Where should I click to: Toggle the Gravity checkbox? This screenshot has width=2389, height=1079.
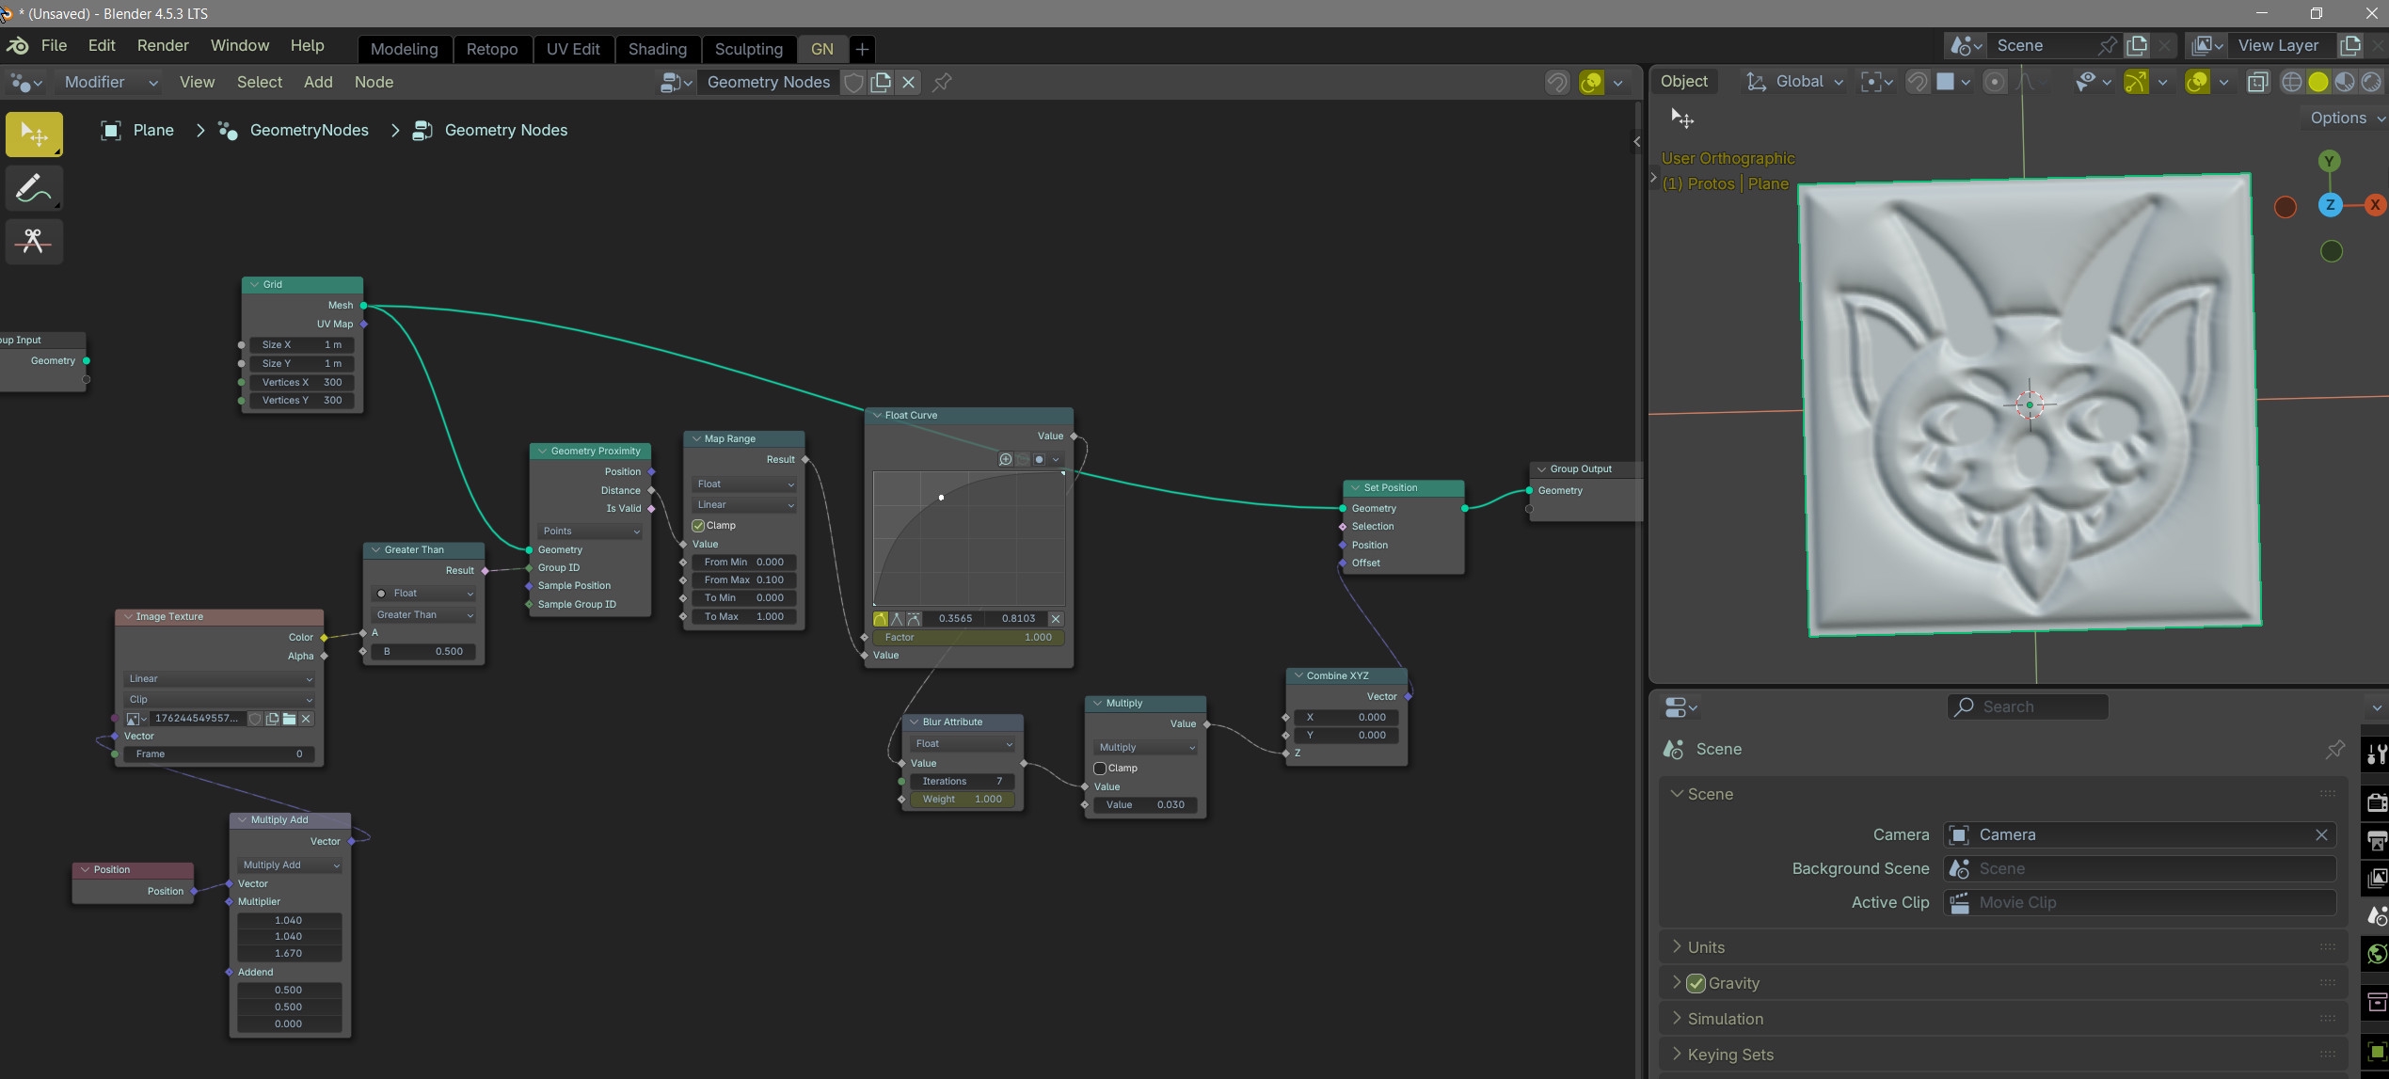pyautogui.click(x=1696, y=983)
